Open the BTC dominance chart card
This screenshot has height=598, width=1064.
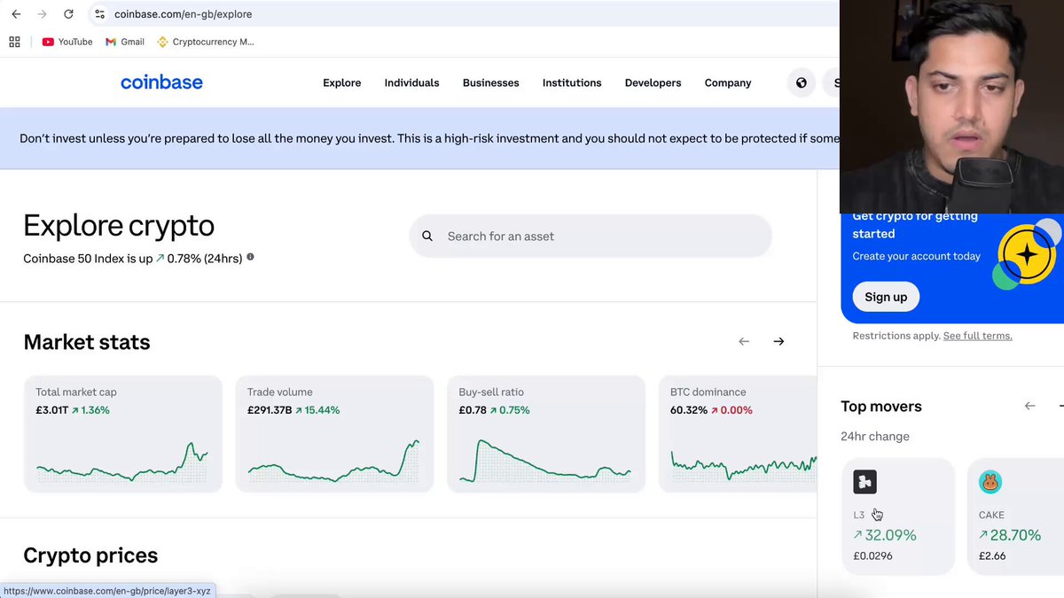tap(738, 434)
